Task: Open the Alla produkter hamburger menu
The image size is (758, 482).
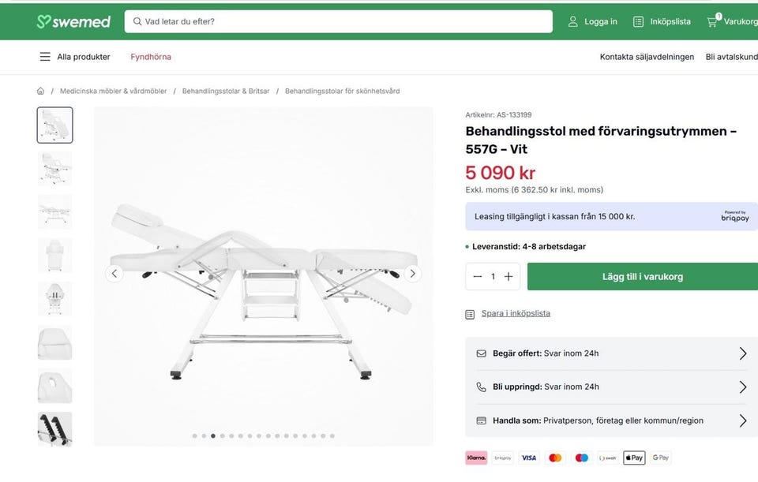Action: [x=45, y=57]
